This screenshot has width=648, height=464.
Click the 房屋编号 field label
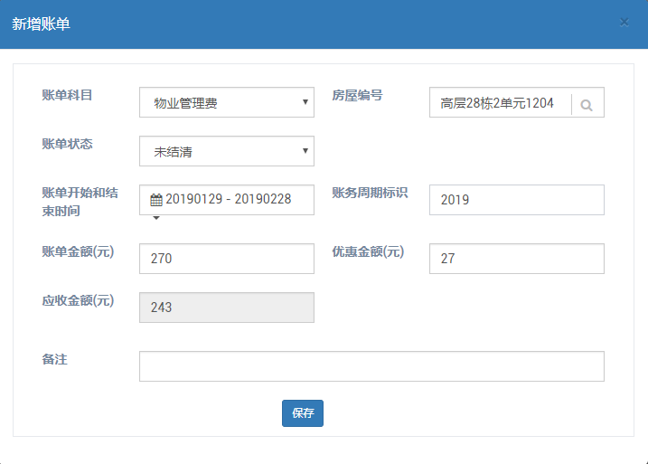357,95
